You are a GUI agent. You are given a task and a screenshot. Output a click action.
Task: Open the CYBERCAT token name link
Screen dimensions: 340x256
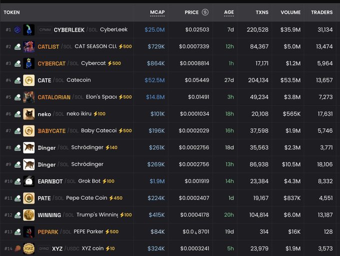click(51, 63)
